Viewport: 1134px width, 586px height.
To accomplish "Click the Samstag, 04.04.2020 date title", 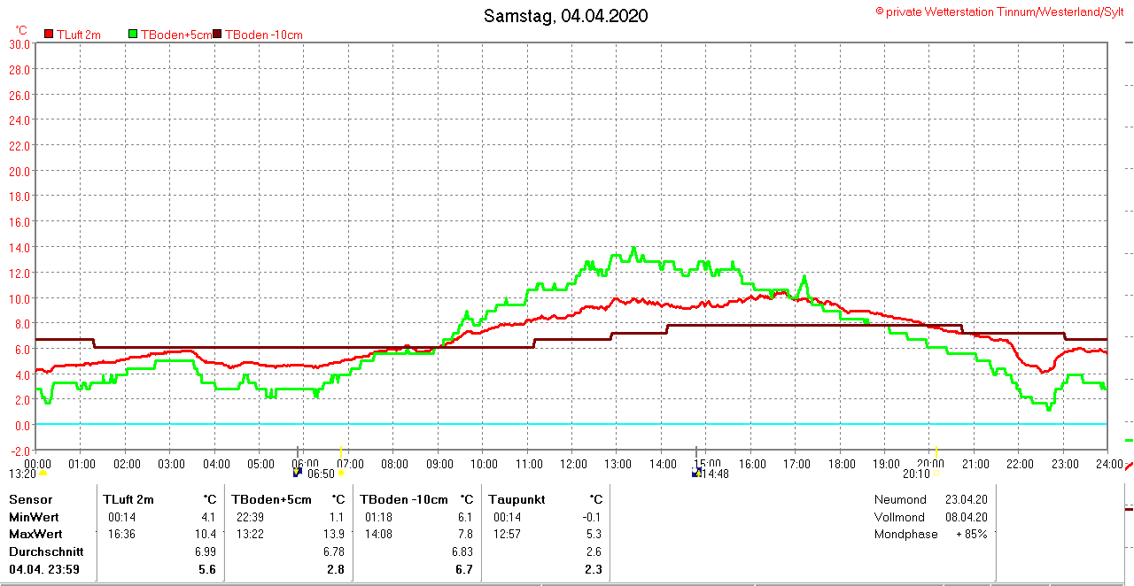I will click(565, 16).
